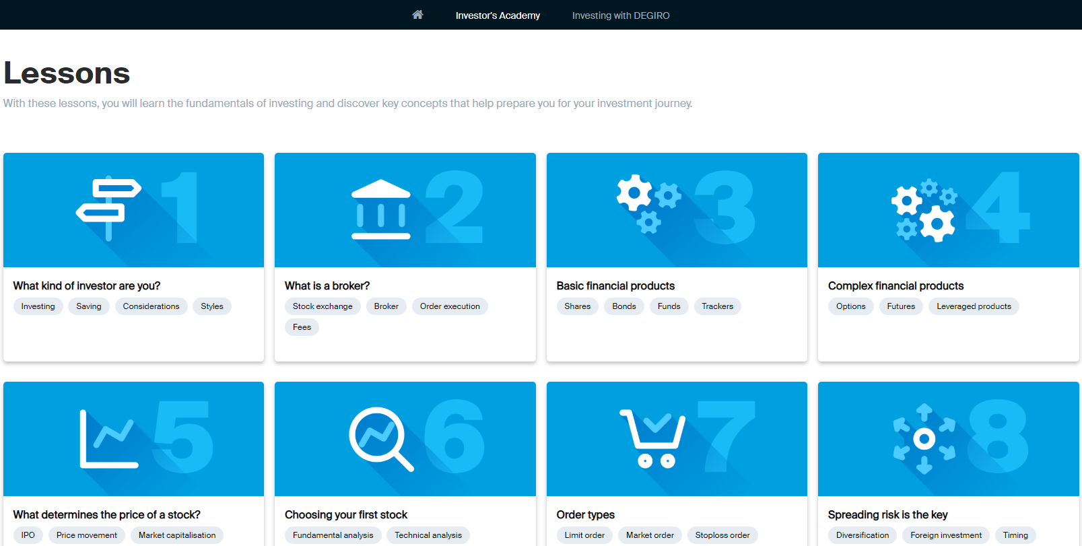This screenshot has width=1082, height=546.
Task: Choose the 'Fees' tag under broker lesson
Action: tap(302, 327)
